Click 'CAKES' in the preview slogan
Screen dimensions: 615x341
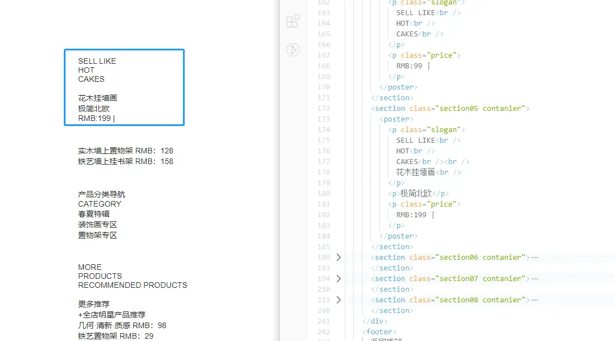(x=91, y=80)
